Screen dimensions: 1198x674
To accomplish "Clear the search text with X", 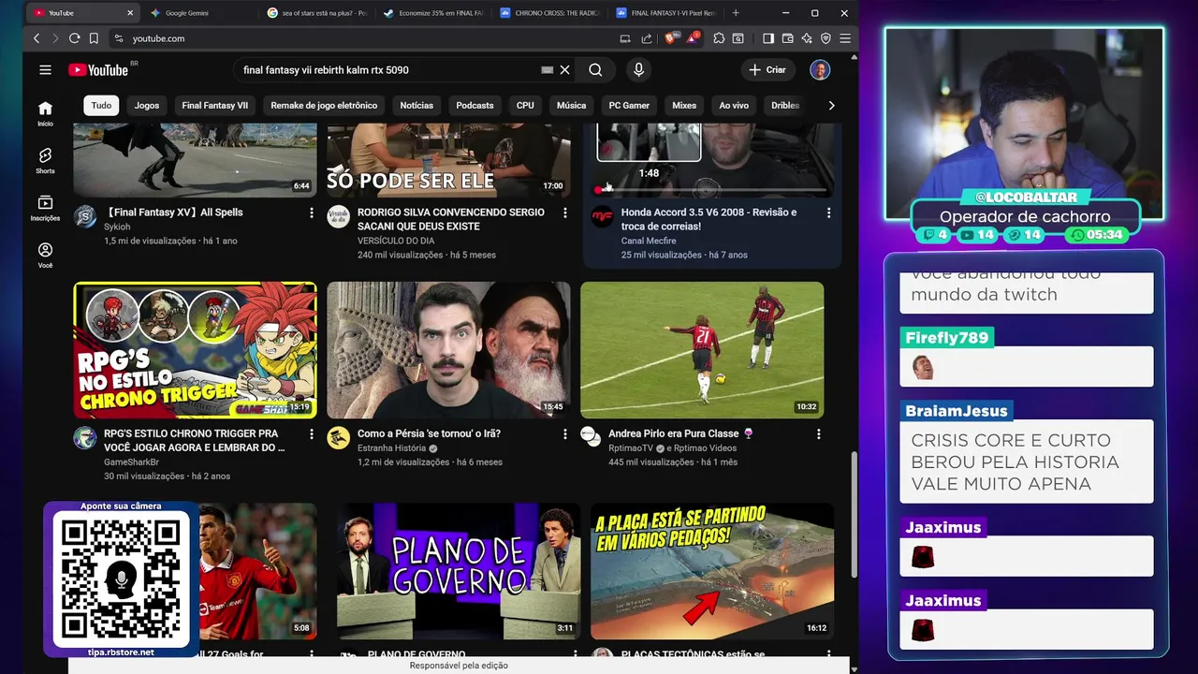I will 564,70.
